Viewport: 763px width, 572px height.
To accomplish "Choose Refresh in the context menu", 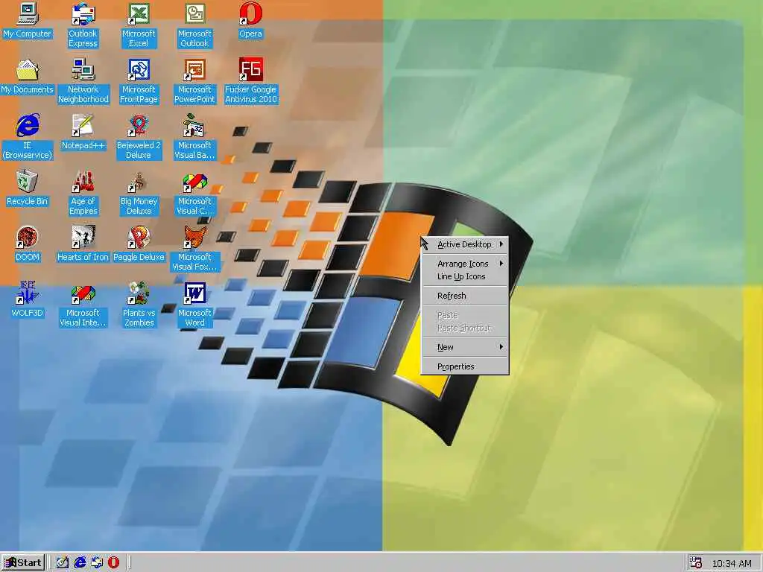I will (x=465, y=296).
